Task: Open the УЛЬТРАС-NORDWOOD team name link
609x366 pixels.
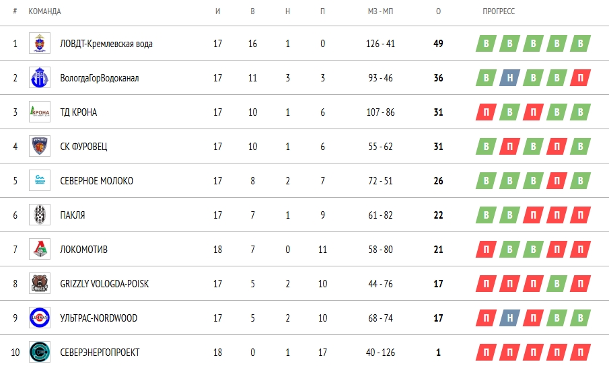Action: [98, 318]
